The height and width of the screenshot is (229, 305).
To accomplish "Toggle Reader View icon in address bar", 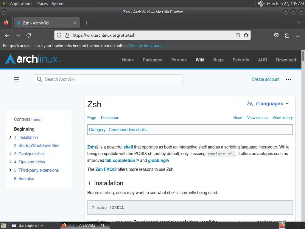I will coord(237,35).
